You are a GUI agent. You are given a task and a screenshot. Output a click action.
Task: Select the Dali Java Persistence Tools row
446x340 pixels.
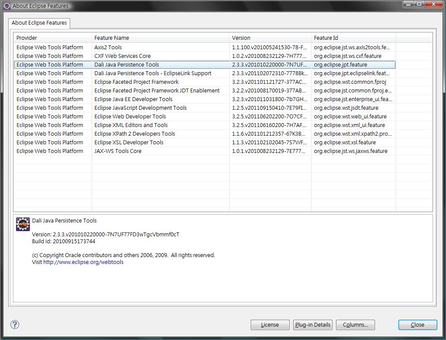click(204, 65)
